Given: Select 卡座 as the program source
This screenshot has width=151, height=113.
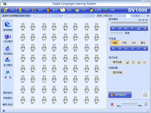Looking at the screenshot, I should [124, 43].
